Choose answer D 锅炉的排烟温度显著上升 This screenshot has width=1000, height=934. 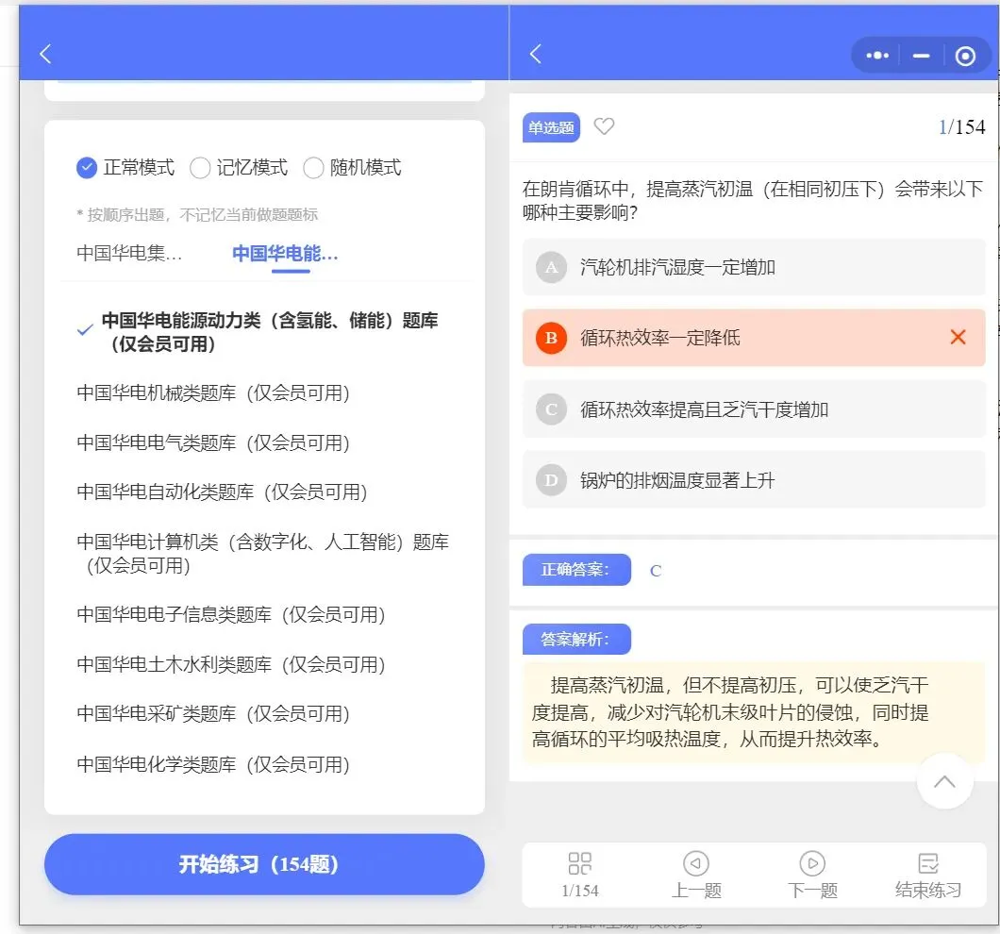click(x=754, y=480)
